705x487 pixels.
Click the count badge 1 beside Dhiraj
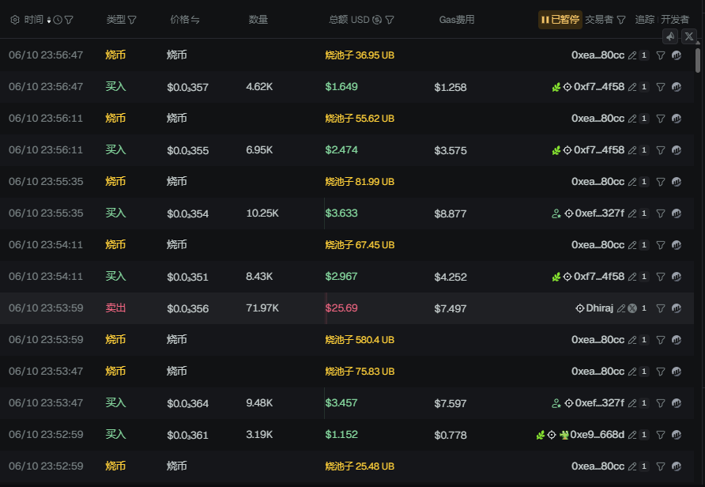coord(644,308)
